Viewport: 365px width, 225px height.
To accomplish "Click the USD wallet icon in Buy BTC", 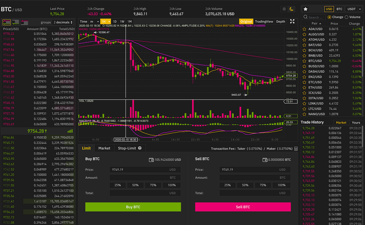I will click(x=151, y=160).
